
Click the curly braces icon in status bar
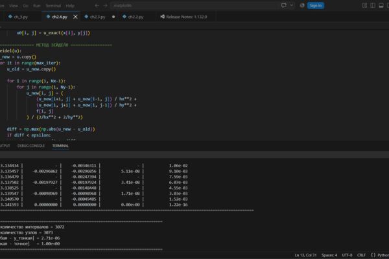(x=373, y=255)
